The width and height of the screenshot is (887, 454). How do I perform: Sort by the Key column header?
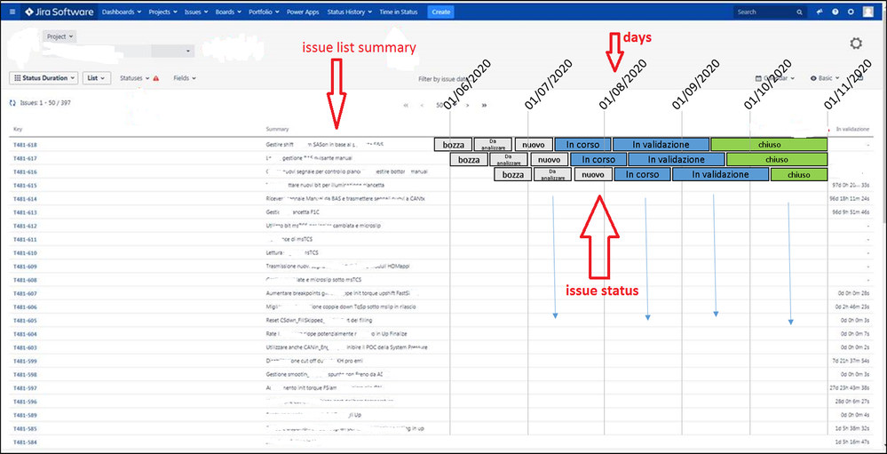pos(18,130)
